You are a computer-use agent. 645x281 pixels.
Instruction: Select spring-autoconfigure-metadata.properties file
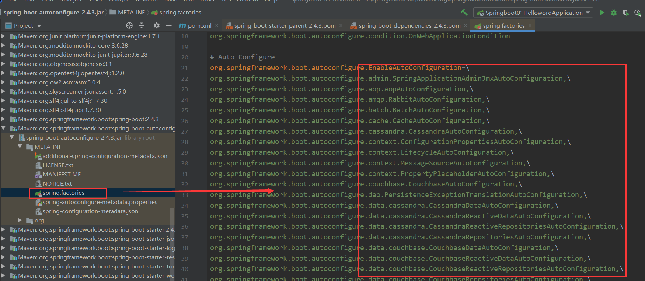[x=100, y=202]
